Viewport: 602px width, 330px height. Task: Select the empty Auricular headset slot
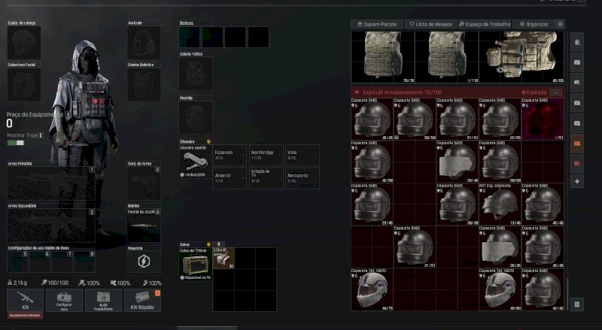tap(144, 43)
